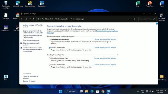Open File Explorer from the taskbar
The image size is (168, 94).
87,91
